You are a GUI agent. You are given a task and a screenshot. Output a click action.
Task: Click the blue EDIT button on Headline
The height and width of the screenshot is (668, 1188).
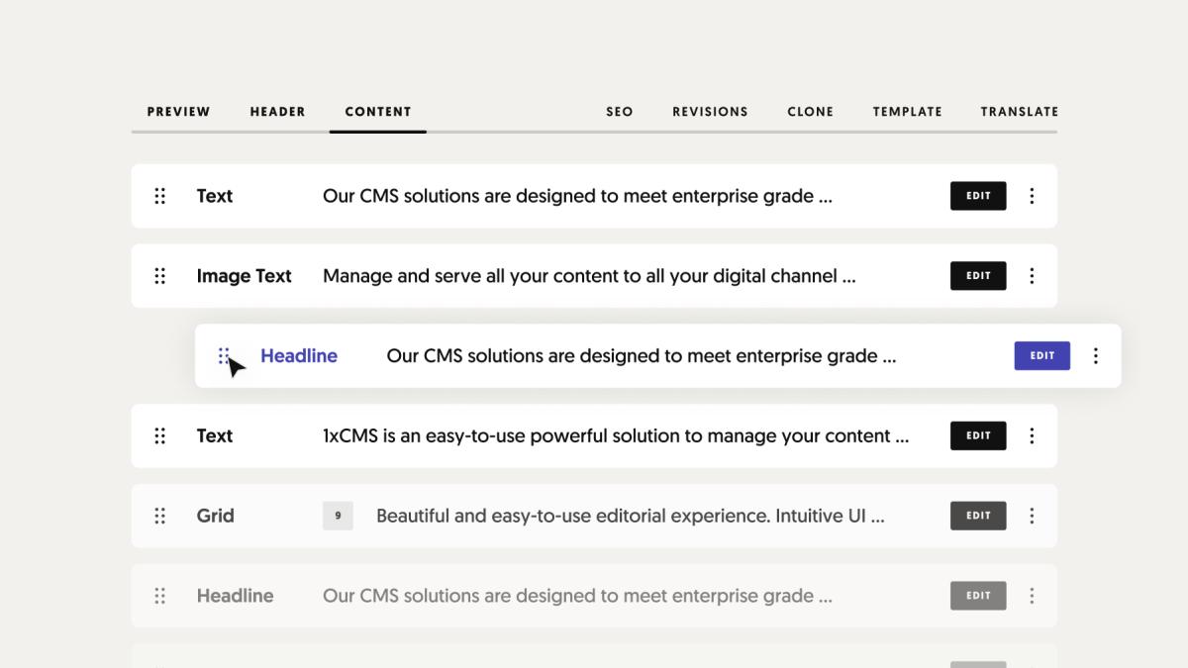coord(1041,356)
